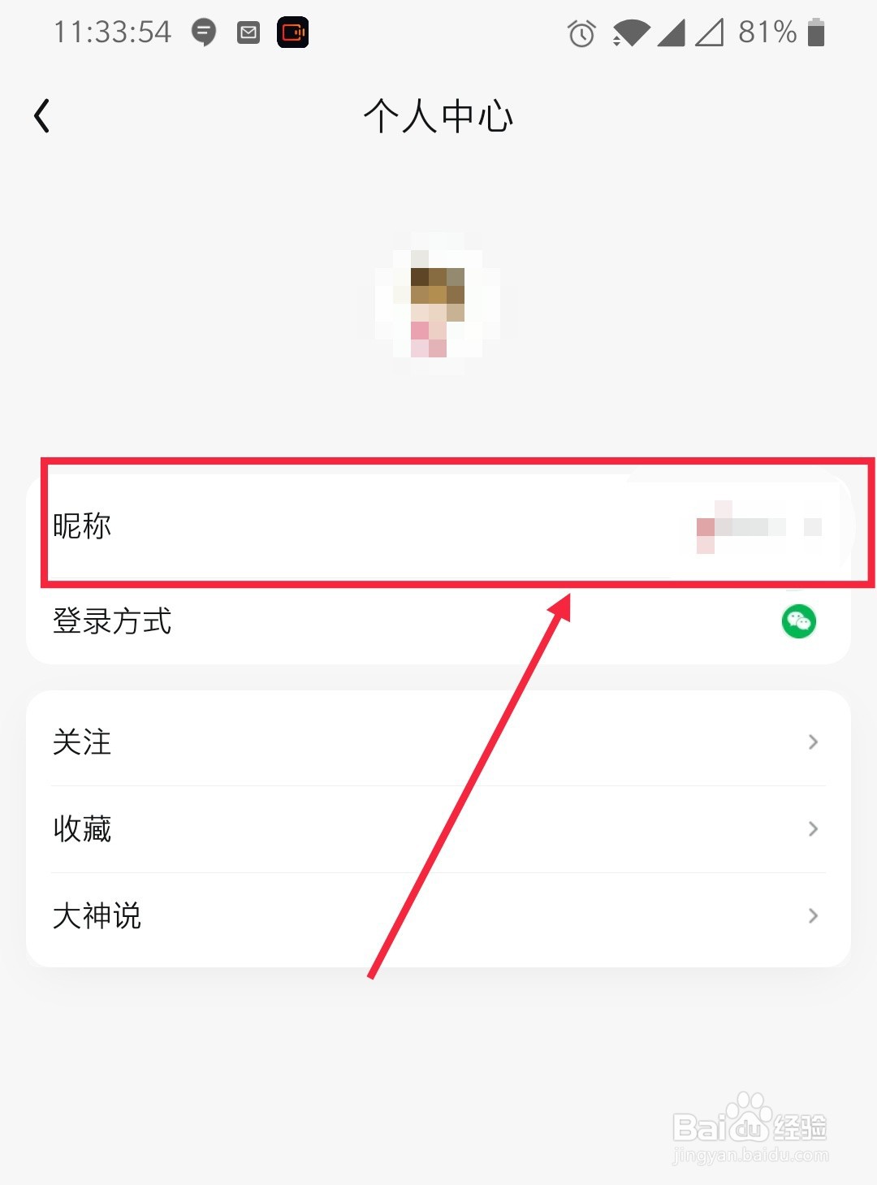The image size is (877, 1185).
Task: Open the 登录方式 login method row
Action: [438, 621]
